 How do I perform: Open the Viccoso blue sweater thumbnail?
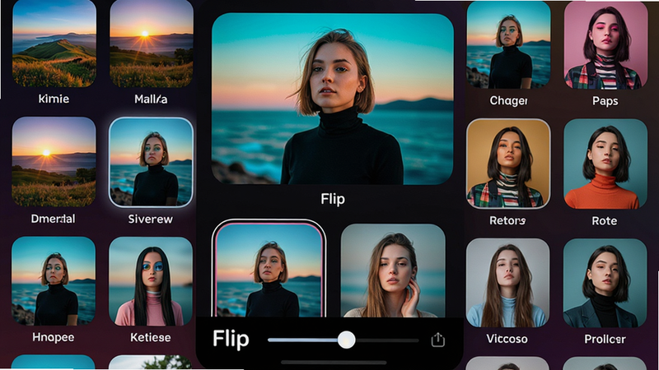tap(507, 283)
